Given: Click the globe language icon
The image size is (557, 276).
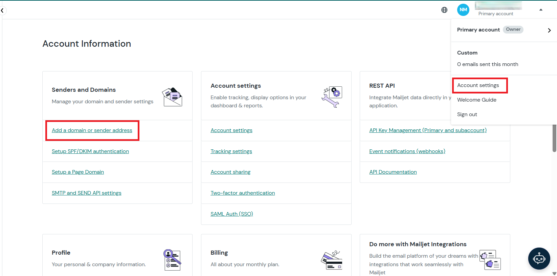Looking at the screenshot, I should coord(444,10).
